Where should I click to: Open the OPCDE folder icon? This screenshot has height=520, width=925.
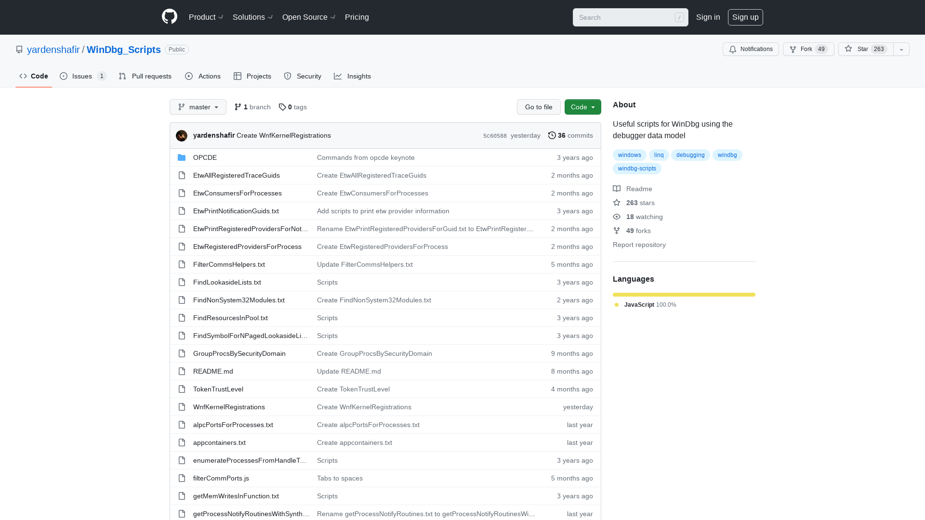click(182, 157)
